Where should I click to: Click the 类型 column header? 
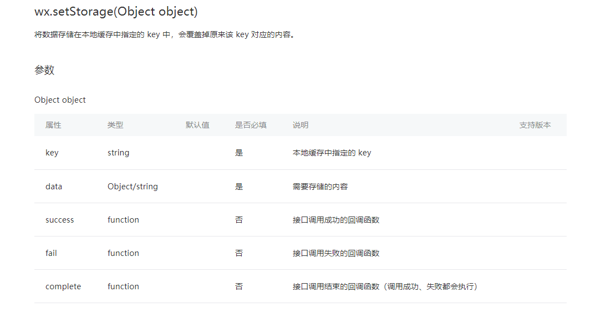pos(115,125)
